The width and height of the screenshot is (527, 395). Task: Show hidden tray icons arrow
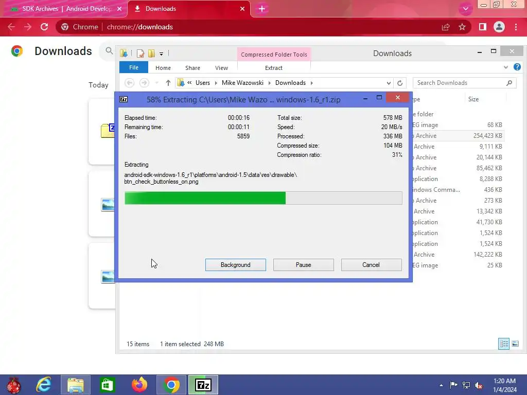[441, 385]
